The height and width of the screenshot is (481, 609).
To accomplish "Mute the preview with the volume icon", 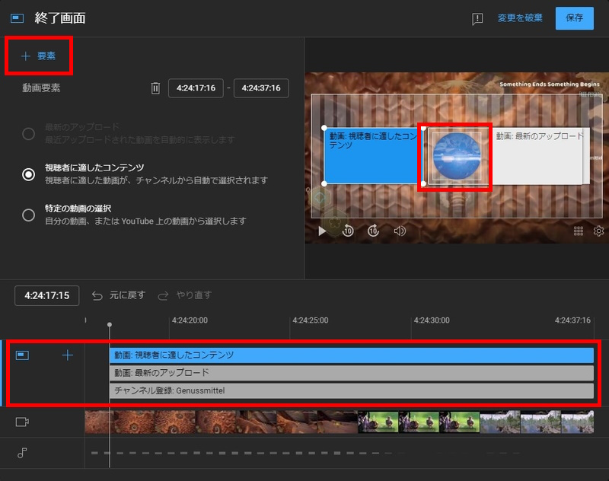I will [x=400, y=231].
